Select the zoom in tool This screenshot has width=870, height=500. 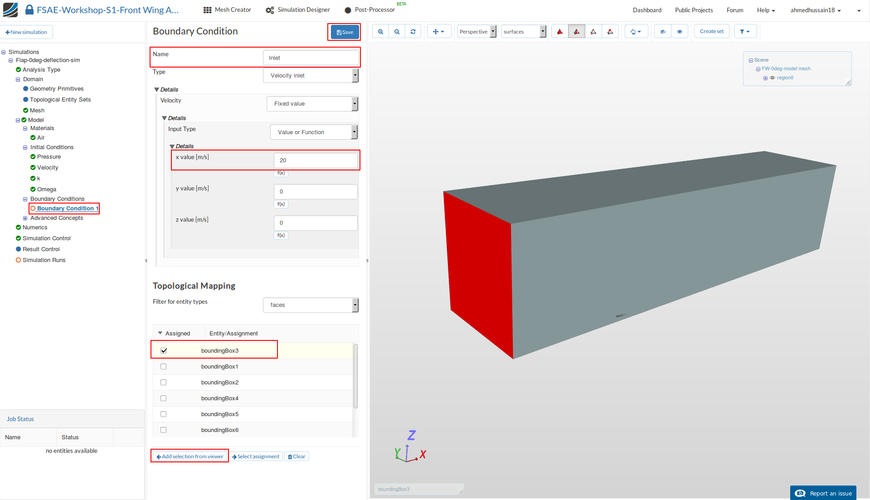[380, 31]
